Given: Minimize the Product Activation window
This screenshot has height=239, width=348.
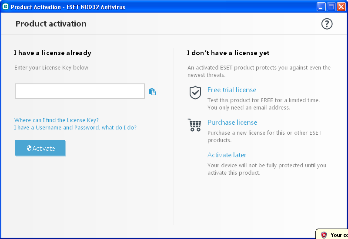Looking at the screenshot, I should click(x=321, y=7).
